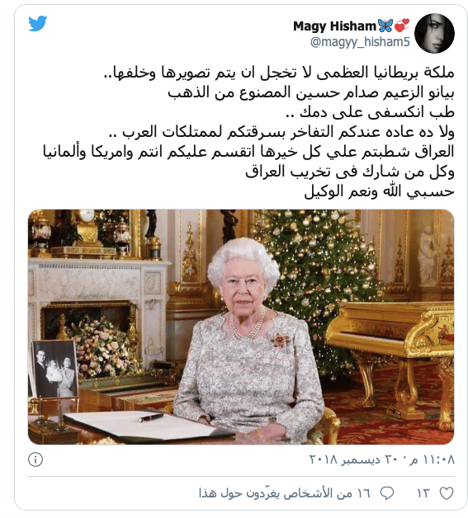Image resolution: width=468 pixels, height=518 pixels.
Task: Click the revolving hearts emoji beside name
Action: click(x=402, y=26)
